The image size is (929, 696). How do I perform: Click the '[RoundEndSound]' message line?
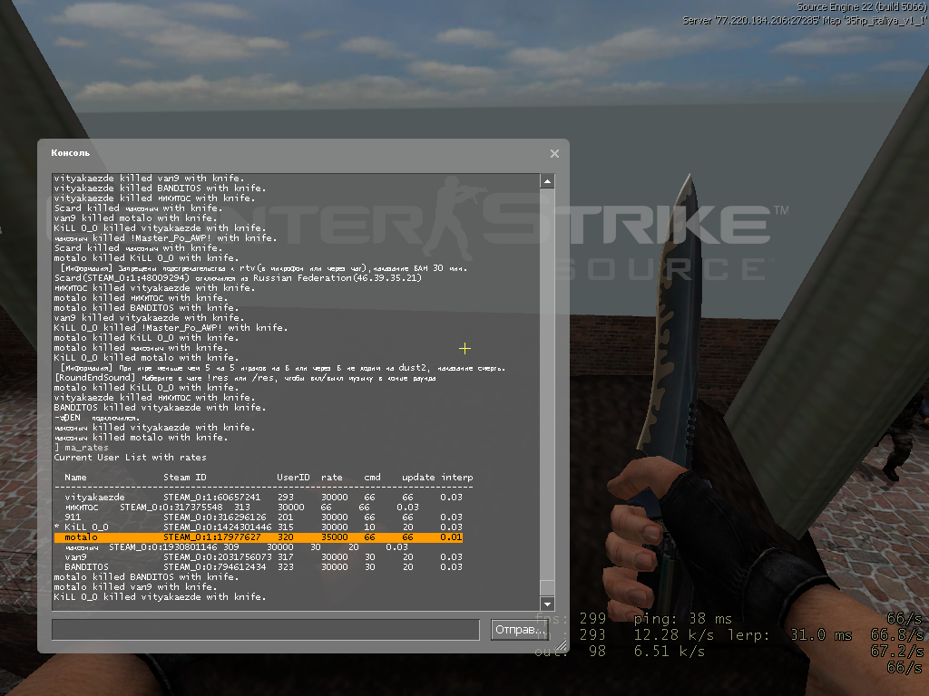click(x=245, y=378)
